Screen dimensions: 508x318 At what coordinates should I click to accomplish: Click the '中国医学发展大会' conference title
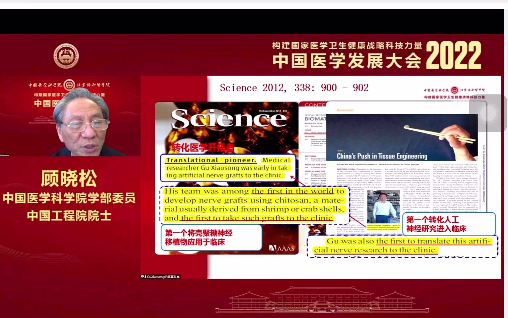tap(347, 60)
